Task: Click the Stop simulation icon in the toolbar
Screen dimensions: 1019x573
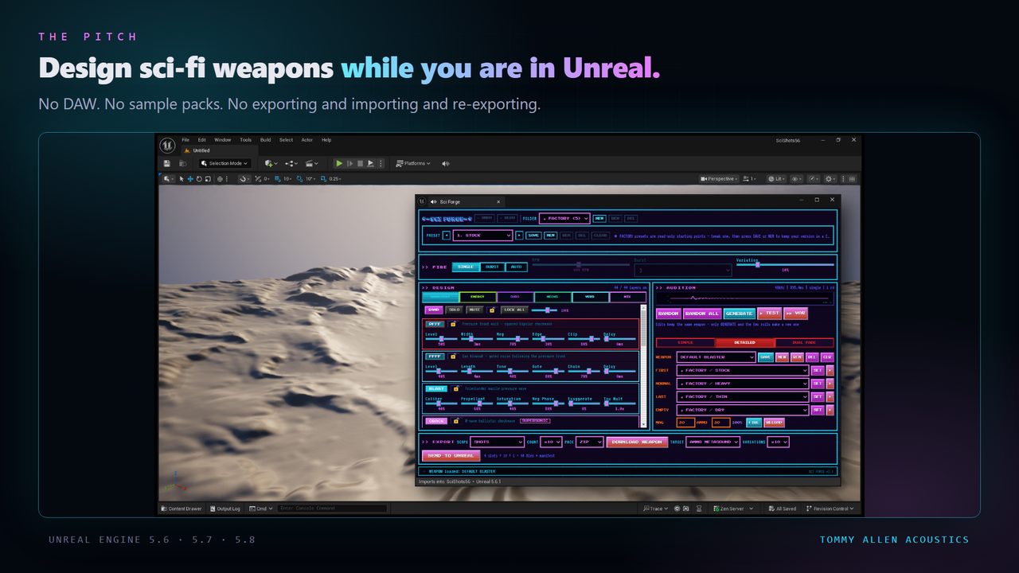Action: (360, 163)
